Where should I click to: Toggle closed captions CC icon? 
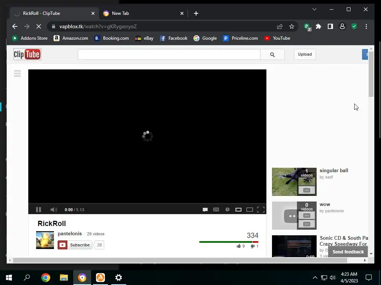216,210
